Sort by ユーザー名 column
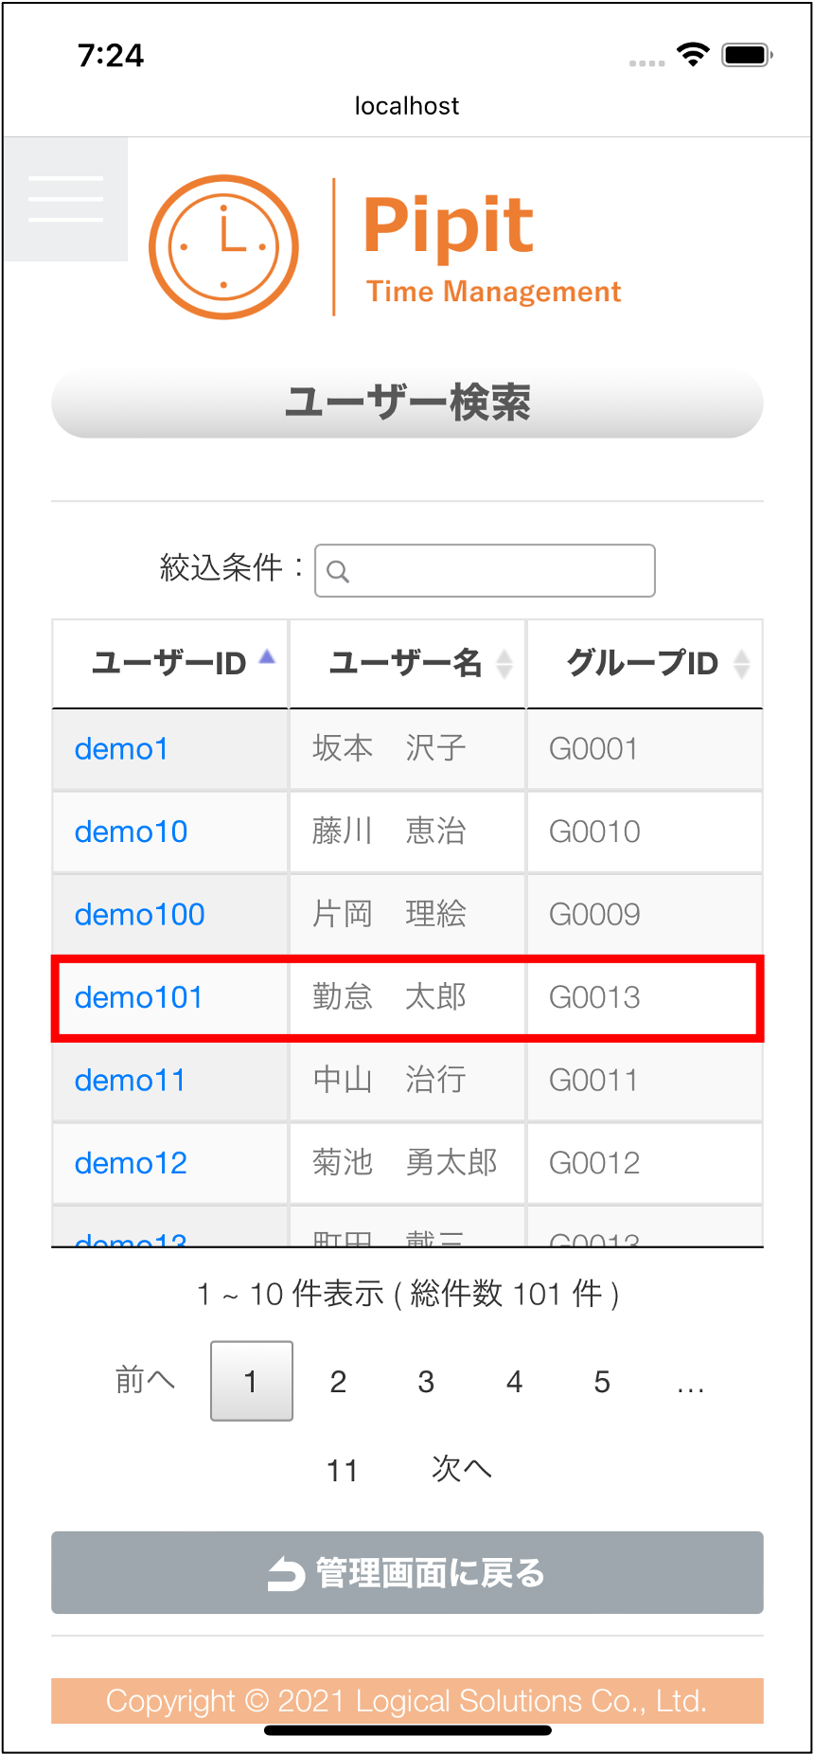This screenshot has height=1754, width=814. pos(407,664)
